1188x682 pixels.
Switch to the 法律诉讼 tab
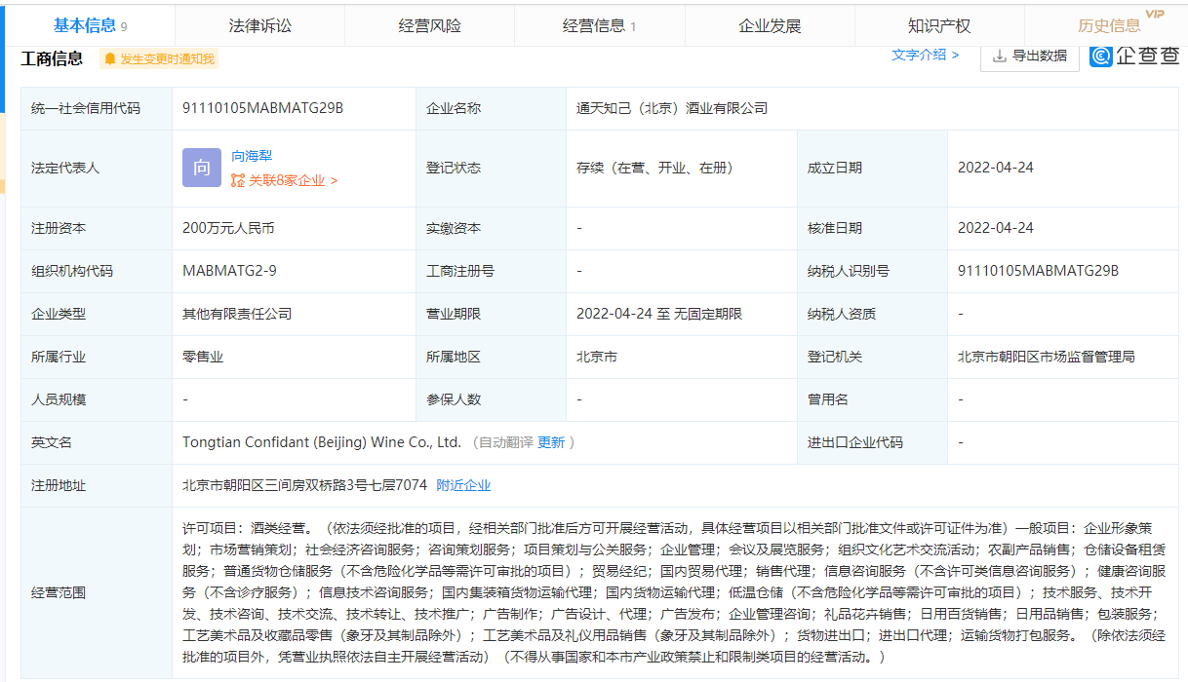click(x=259, y=26)
